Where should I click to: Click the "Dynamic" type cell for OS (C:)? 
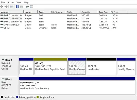(43, 28)
